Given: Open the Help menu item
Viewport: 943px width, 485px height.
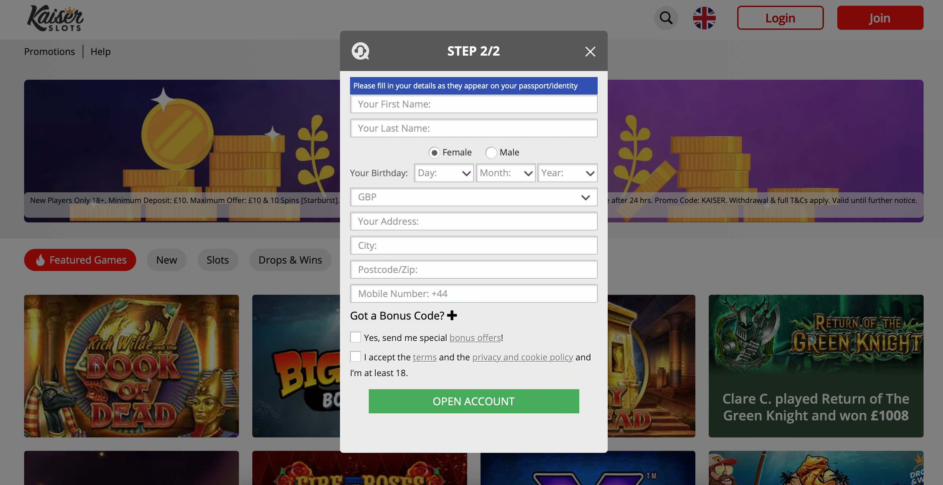Looking at the screenshot, I should tap(100, 52).
